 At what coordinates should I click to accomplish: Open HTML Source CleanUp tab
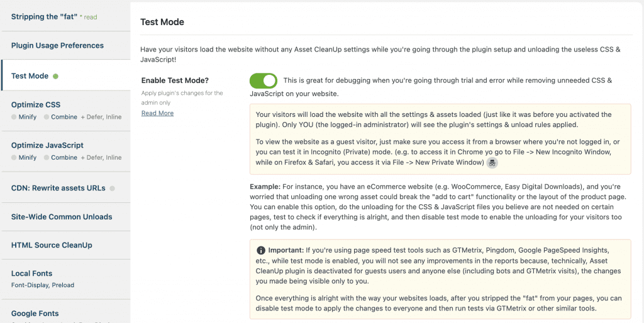tap(52, 245)
